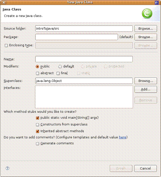
Task: Cancel the new class dialog
Action: click(x=146, y=168)
